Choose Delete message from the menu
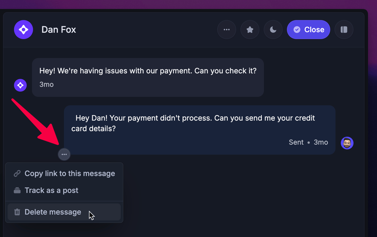 pos(64,212)
